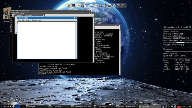Maximize the Untitled editor window

pyautogui.click(x=74, y=18)
